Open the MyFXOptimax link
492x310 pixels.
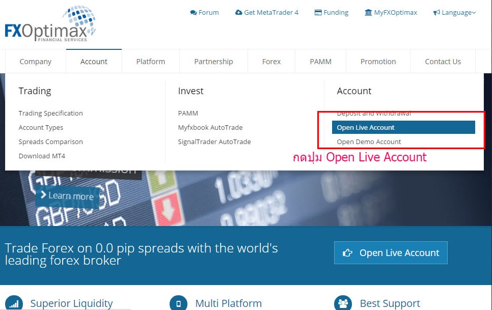(x=391, y=13)
